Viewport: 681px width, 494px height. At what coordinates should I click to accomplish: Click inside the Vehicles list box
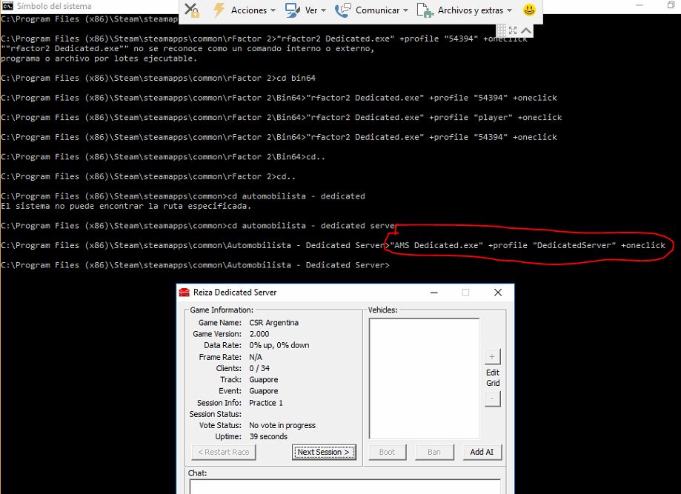(x=424, y=378)
